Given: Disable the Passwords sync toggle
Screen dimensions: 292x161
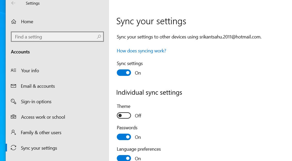Looking at the screenshot, I should pos(124,137).
